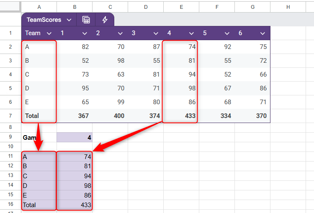Expand the dropdown arrow for column 2 header
The image size is (314, 213).
121,33
